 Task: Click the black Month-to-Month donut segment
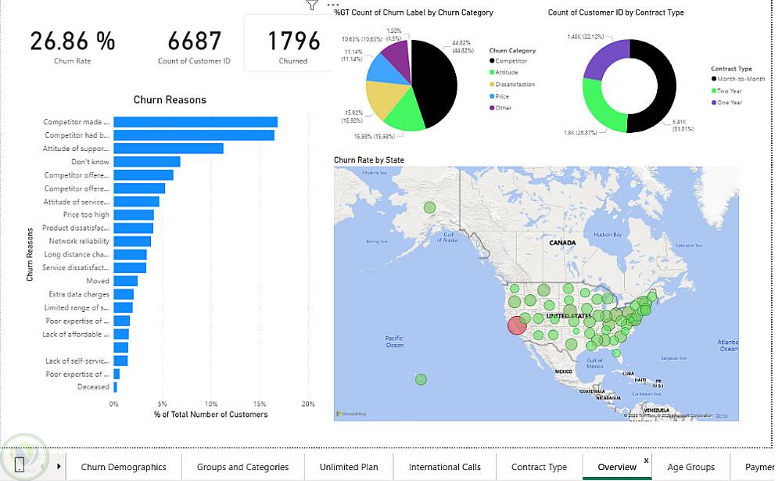[x=665, y=84]
